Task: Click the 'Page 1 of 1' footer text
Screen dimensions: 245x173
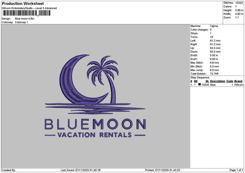Action: pyautogui.click(x=236, y=170)
